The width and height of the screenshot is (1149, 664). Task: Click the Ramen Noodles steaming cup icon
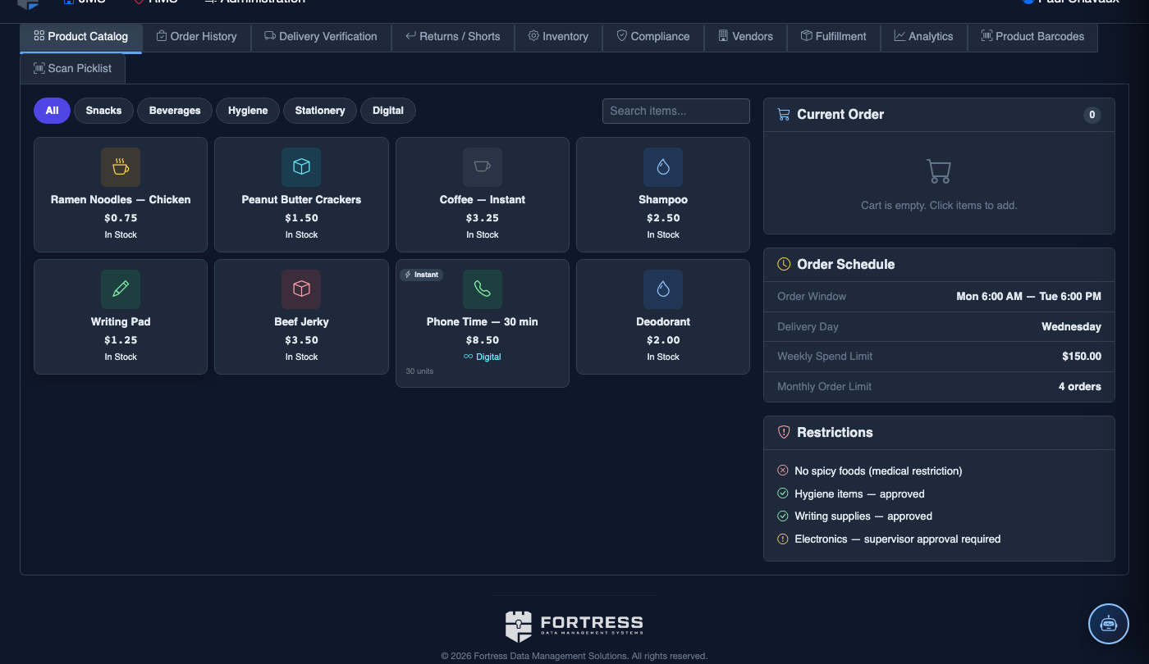[x=121, y=167]
